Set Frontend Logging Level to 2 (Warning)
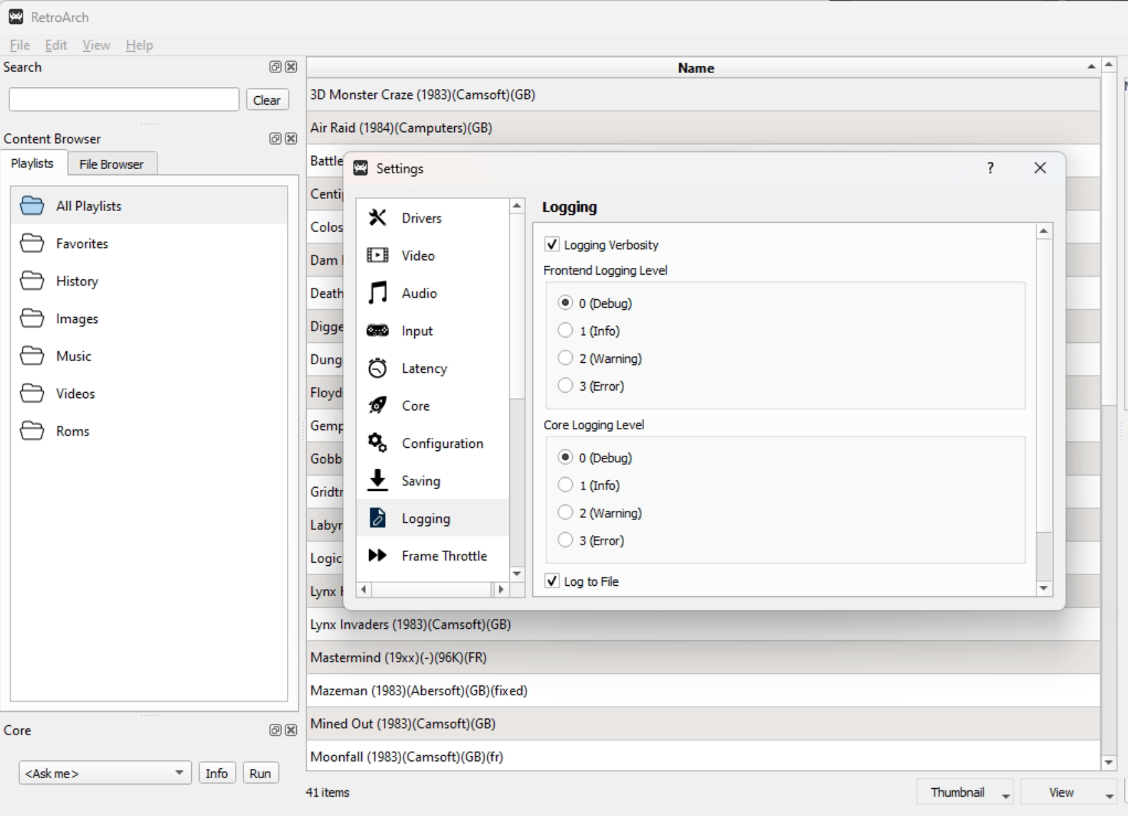The width and height of the screenshot is (1128, 816). point(565,358)
